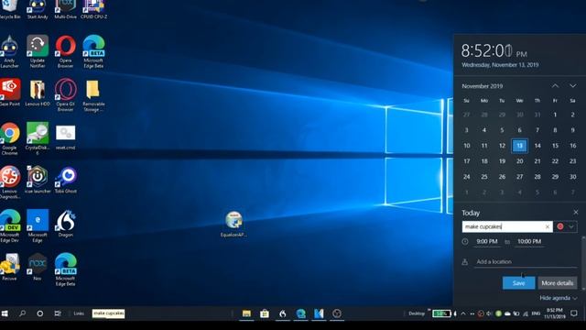The image size is (586, 330).
Task: Open the Desktop toolbar on the taskbar
Action: click(417, 313)
